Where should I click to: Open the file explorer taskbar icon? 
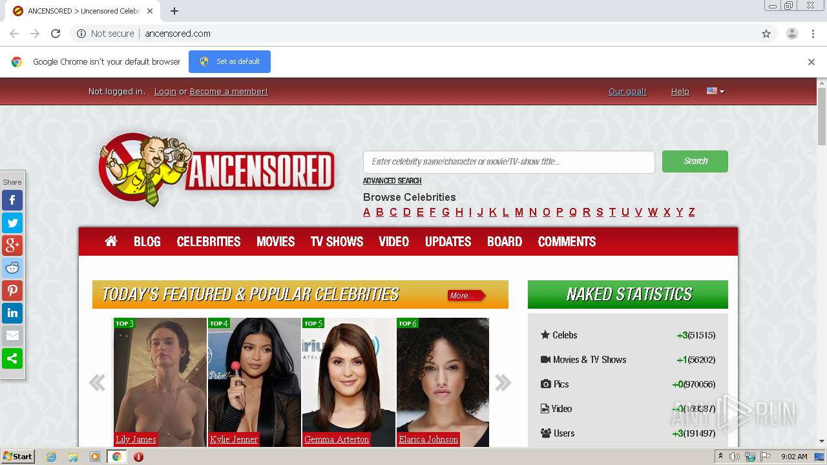click(73, 457)
